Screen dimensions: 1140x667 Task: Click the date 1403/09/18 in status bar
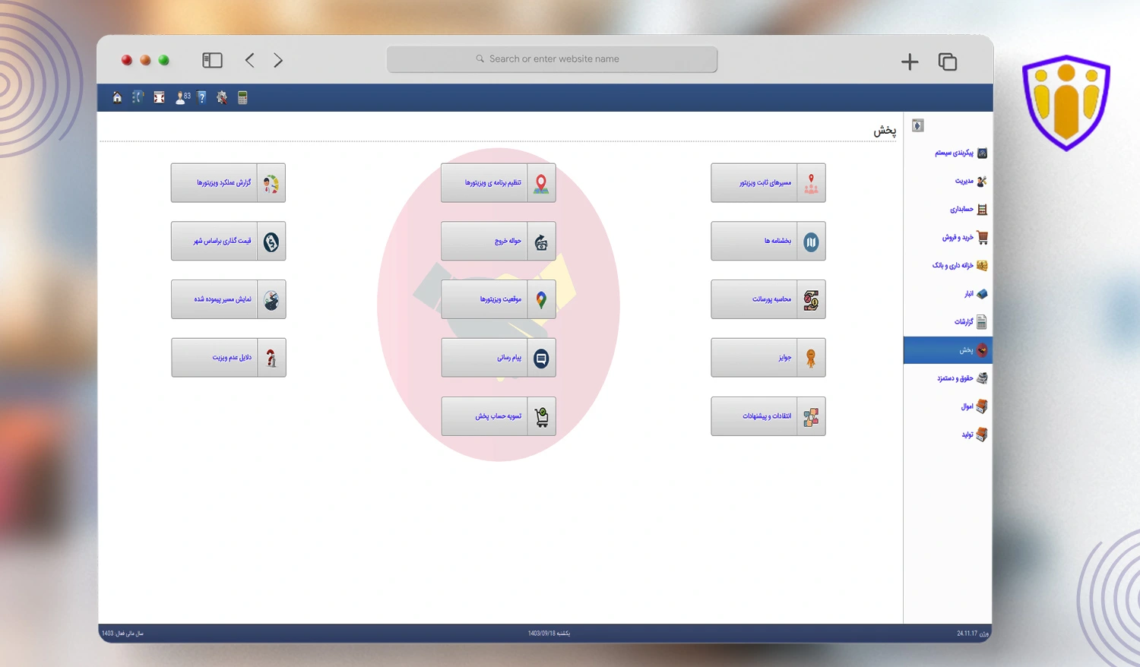(549, 634)
